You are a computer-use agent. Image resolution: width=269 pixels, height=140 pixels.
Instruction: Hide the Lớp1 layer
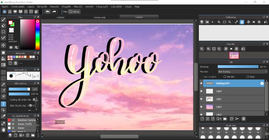[x=201, y=99]
